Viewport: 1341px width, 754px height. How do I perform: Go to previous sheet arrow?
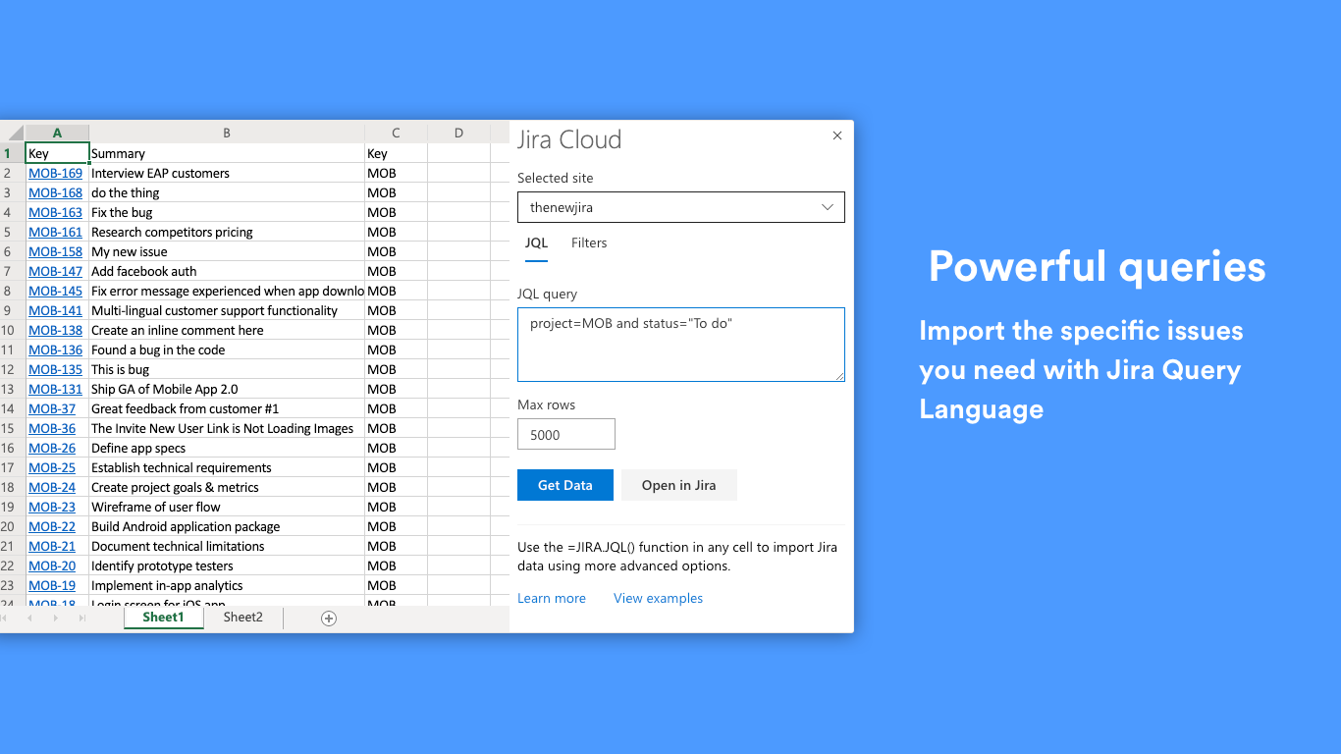(x=29, y=619)
